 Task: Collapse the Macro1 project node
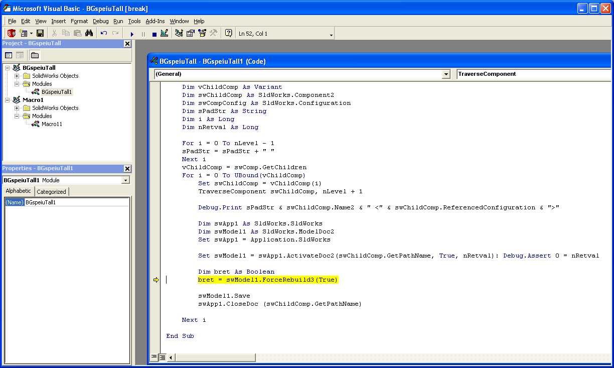pos(7,100)
